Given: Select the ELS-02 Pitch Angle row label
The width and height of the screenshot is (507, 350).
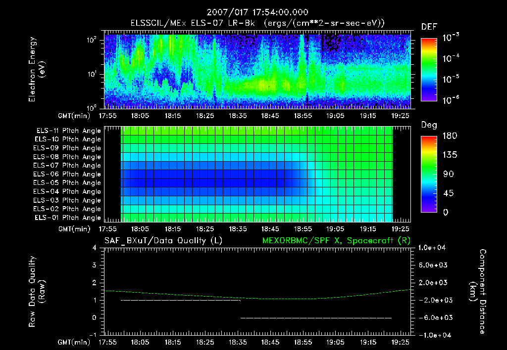Looking at the screenshot, I should tap(67, 209).
